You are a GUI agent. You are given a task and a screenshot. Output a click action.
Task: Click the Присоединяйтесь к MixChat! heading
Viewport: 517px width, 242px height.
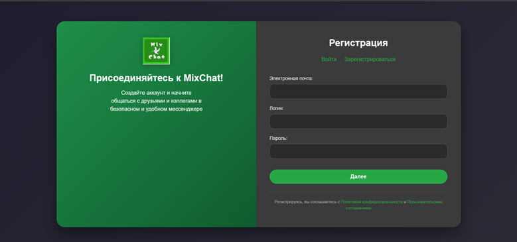[x=156, y=78]
